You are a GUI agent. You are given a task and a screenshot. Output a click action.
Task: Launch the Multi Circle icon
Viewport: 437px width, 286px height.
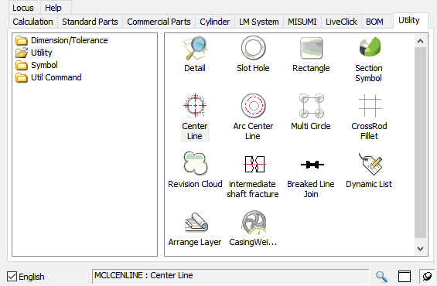click(311, 106)
